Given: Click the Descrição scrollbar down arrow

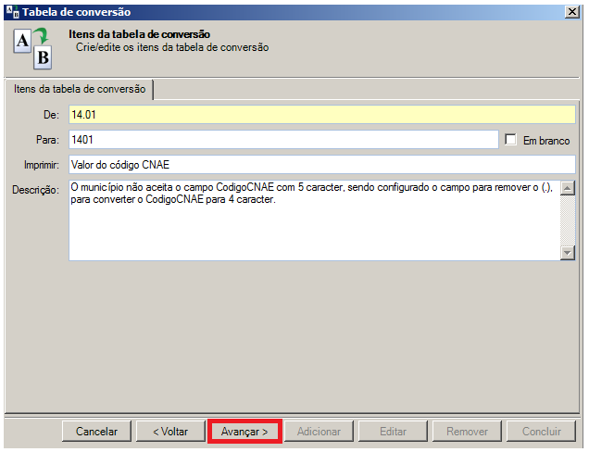Looking at the screenshot, I should tap(567, 253).
